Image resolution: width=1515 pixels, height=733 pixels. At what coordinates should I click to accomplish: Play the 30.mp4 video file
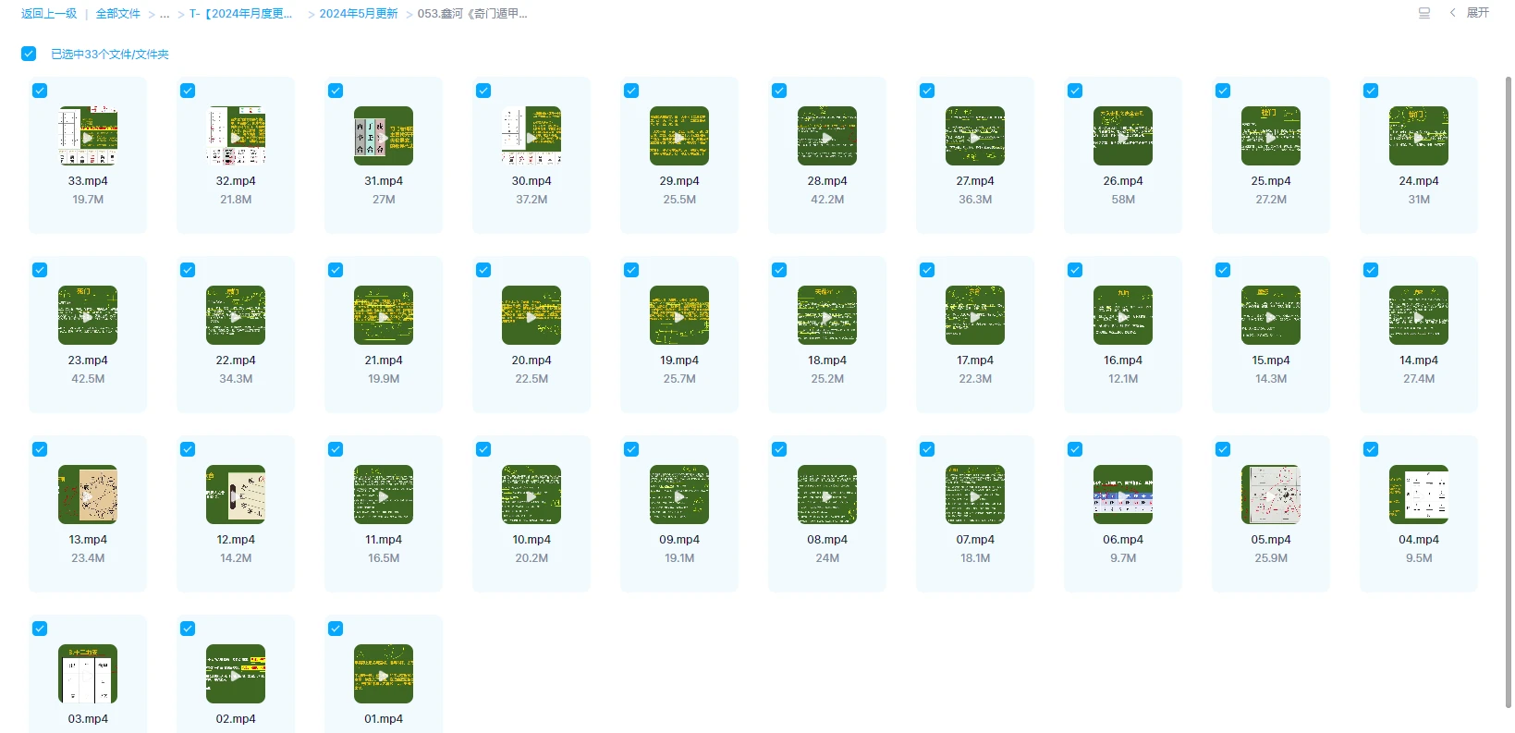point(531,136)
